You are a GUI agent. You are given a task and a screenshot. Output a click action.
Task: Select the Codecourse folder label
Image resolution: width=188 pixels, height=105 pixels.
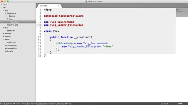(11, 13)
